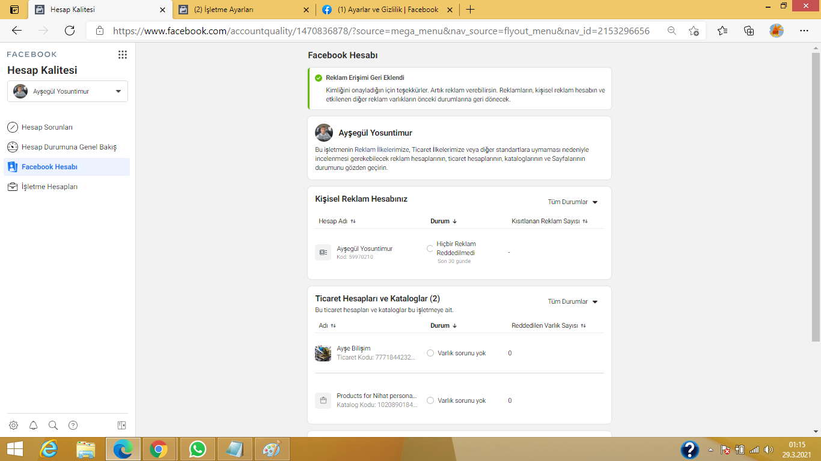Sort commerce accounts table by Durum
821x461 pixels.
tap(444, 326)
